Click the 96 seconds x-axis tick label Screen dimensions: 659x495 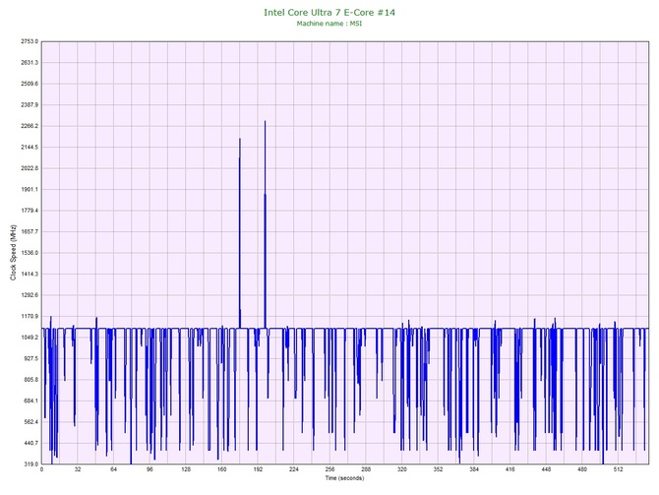click(150, 469)
